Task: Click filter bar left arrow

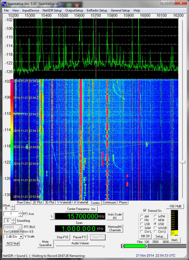Action: point(123,246)
